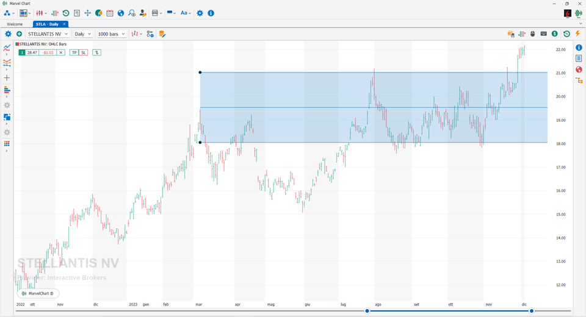Screen dimensions: 586x317
Task: Open the notes page icon in right sidebar
Action: point(579,59)
